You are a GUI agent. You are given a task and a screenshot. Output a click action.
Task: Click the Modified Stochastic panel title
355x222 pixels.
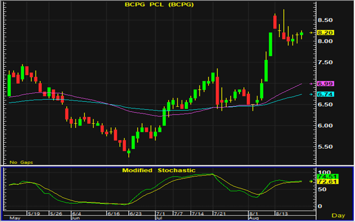(x=159, y=171)
